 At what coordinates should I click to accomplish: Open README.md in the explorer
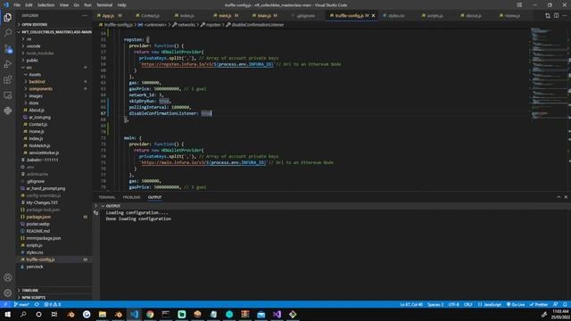pos(37,231)
